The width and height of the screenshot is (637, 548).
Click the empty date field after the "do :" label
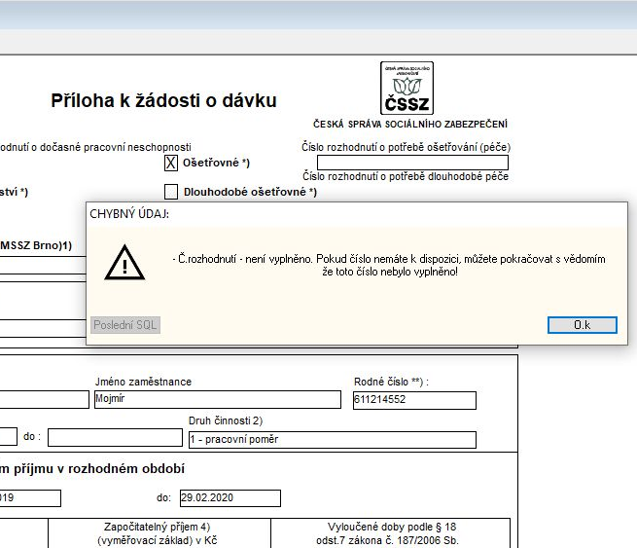(x=115, y=437)
